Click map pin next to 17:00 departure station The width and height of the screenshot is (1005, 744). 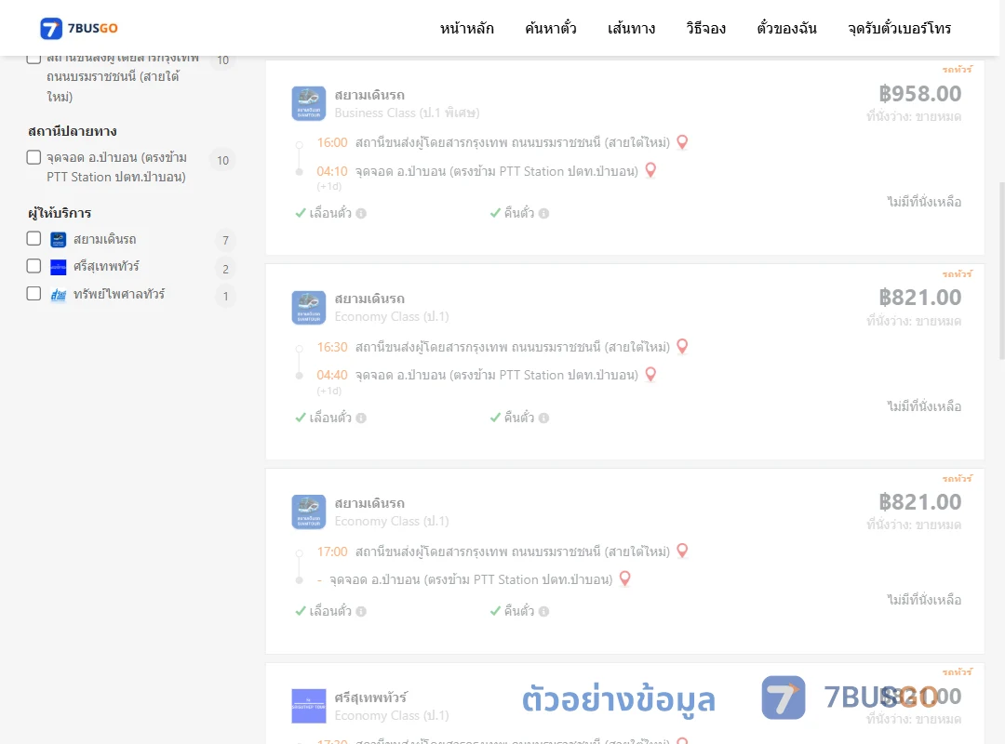coord(683,551)
